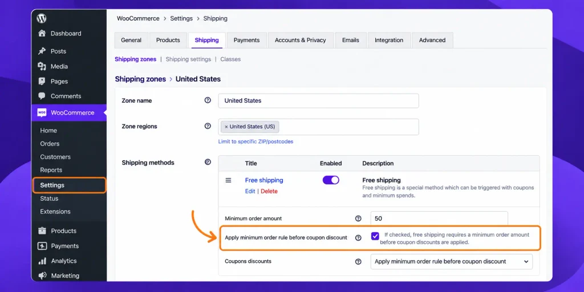
Task: Click help icon for Apply minimum order rule
Action: pos(358,238)
